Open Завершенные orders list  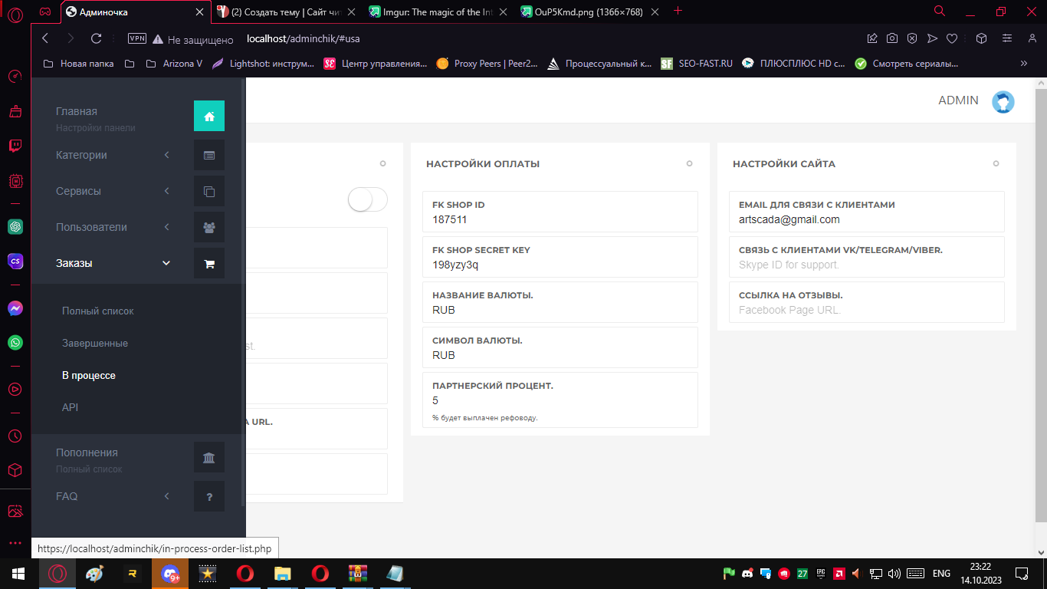tap(95, 344)
